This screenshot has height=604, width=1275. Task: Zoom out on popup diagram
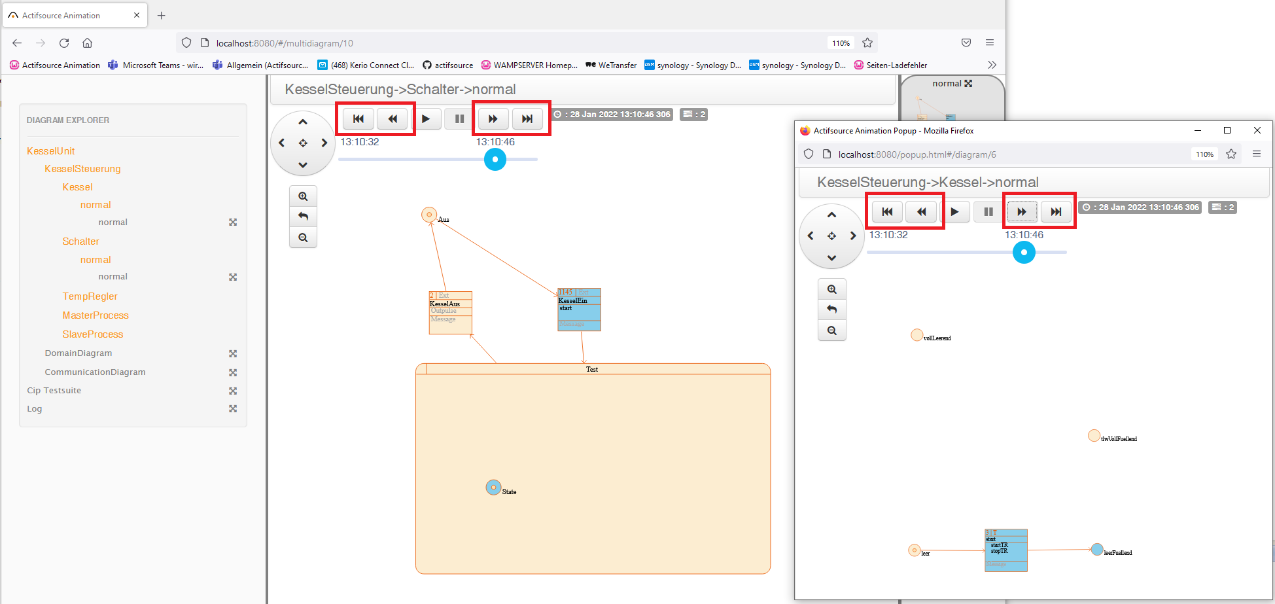click(831, 330)
